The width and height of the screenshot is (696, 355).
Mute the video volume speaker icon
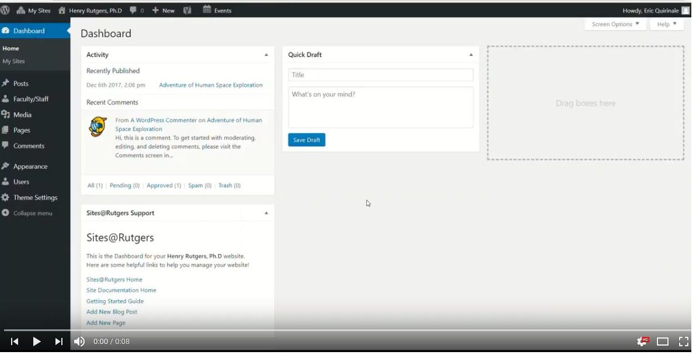(x=79, y=342)
